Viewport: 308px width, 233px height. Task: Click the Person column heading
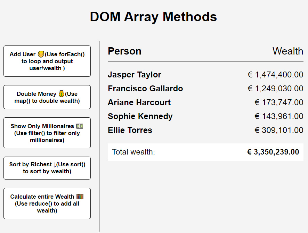point(124,51)
